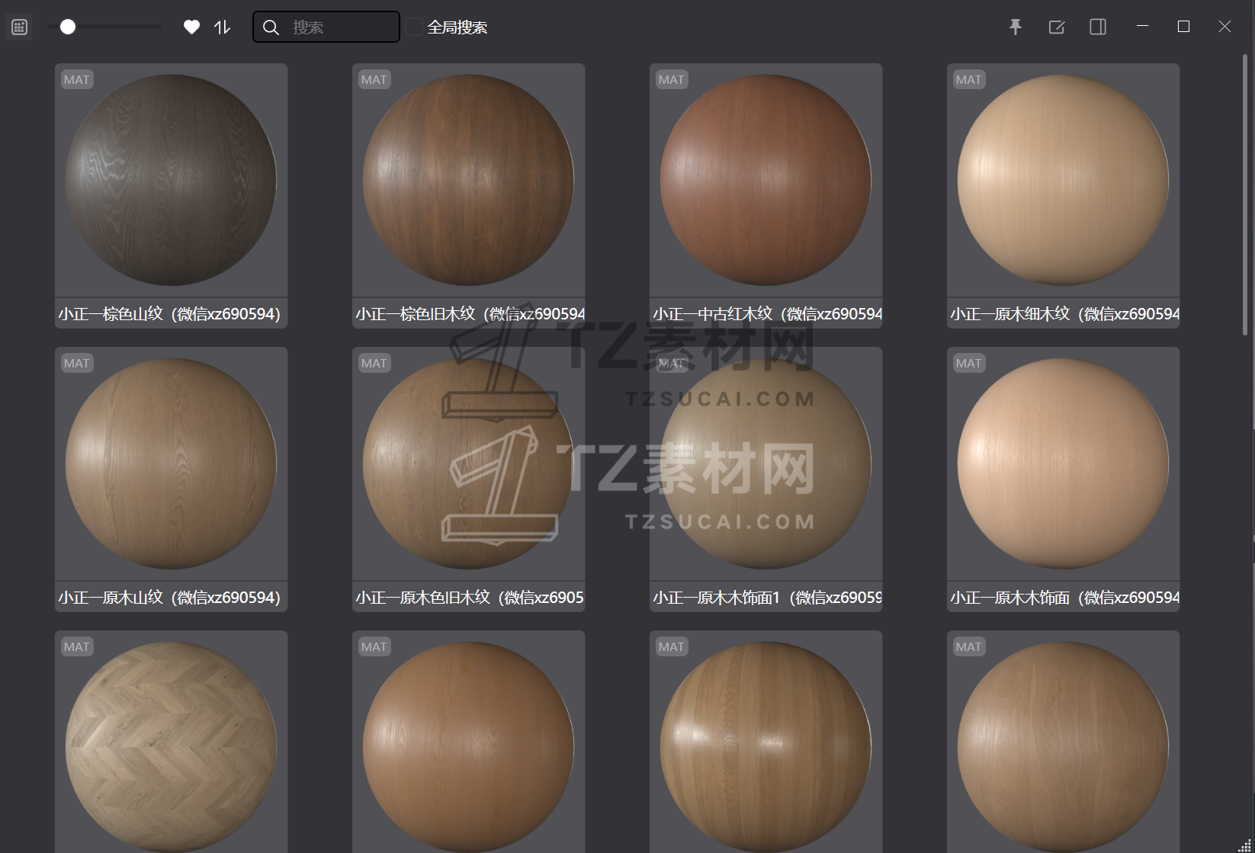1255x853 pixels.
Task: Toggle the side panel layout icon
Action: 1098,27
